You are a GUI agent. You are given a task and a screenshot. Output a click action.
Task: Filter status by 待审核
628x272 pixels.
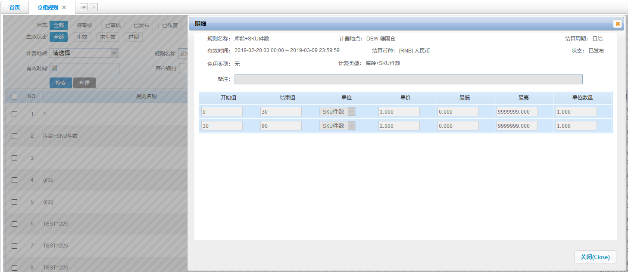(x=84, y=25)
